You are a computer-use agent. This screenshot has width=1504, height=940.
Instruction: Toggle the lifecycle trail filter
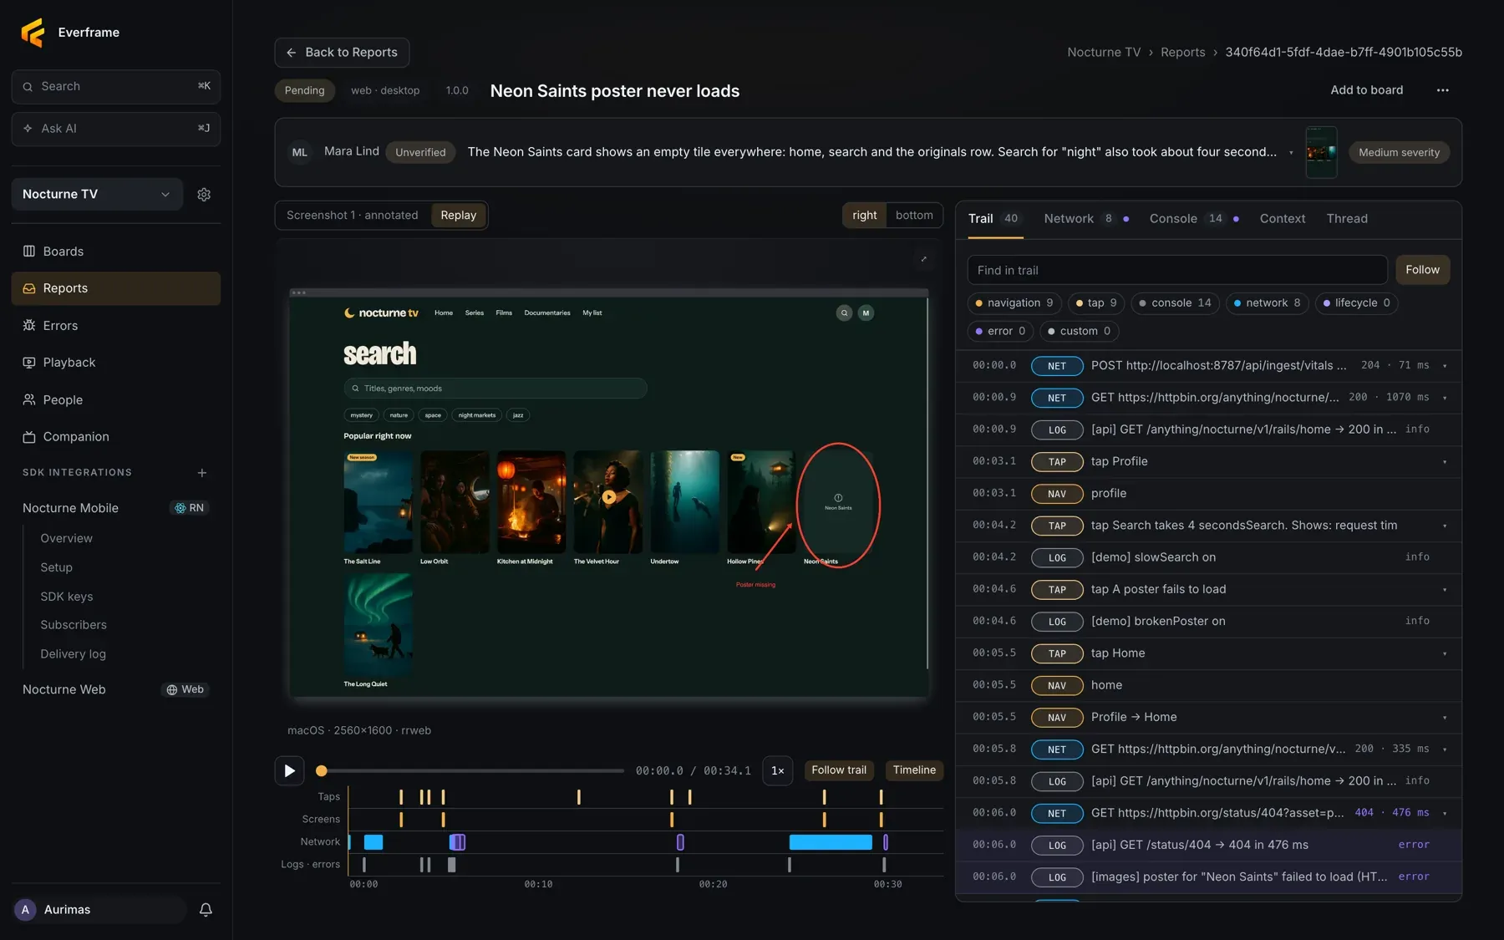[1357, 303]
